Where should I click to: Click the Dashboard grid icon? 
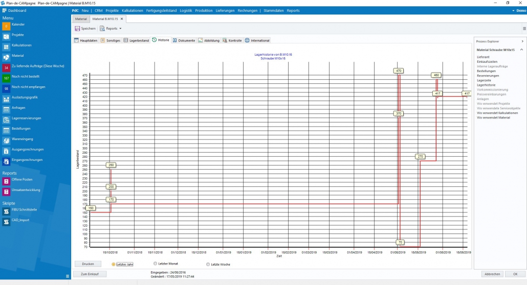5,10
